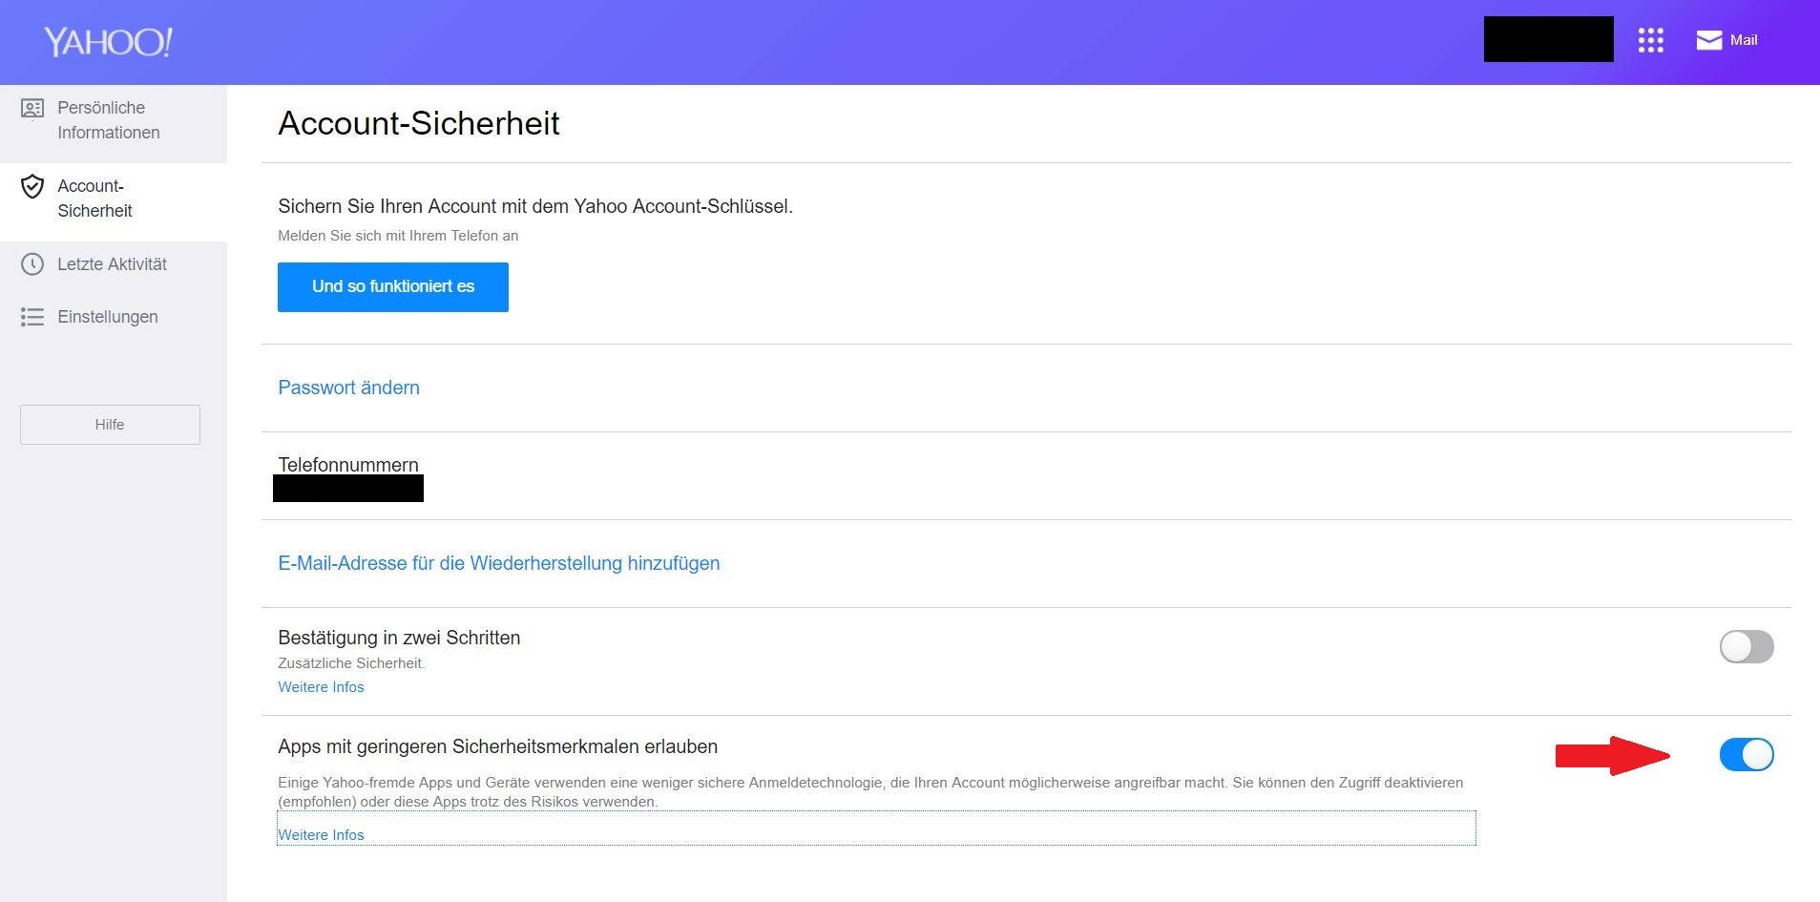Image resolution: width=1820 pixels, height=902 pixels.
Task: Enable the Bestätigung in zwei Schritten toggle
Action: click(x=1747, y=647)
